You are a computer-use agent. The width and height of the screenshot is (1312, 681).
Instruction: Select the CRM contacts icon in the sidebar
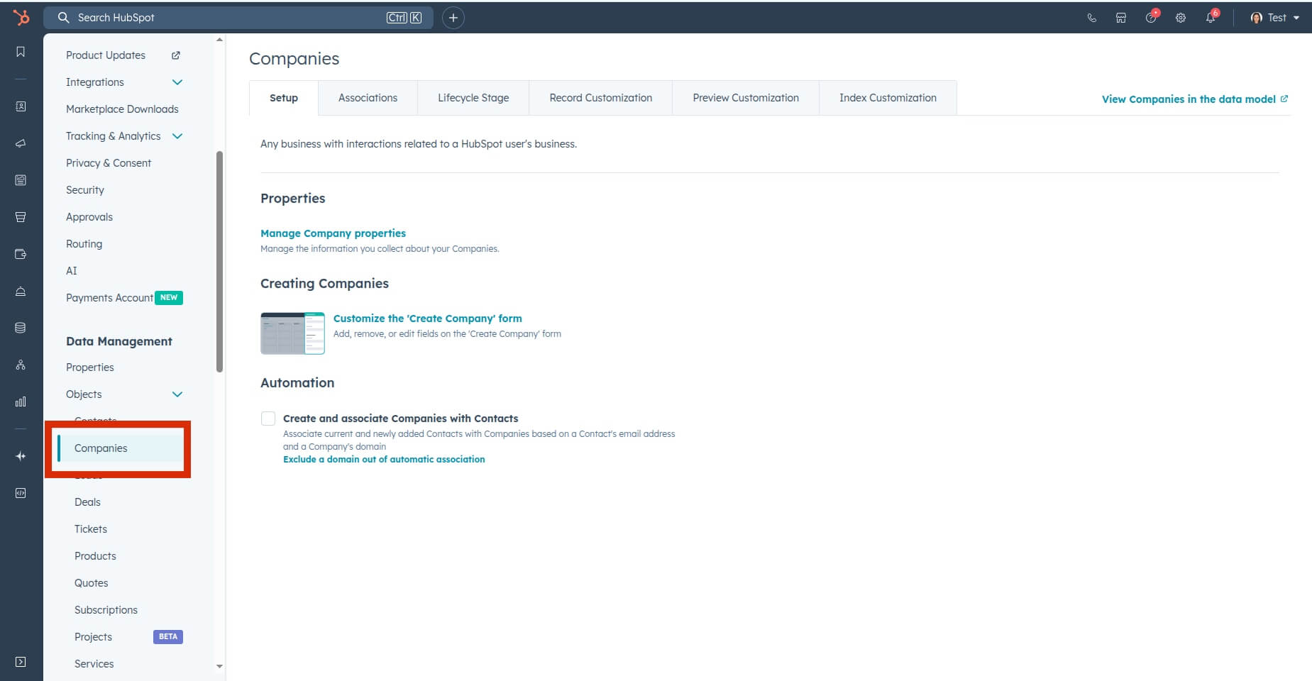coord(21,105)
